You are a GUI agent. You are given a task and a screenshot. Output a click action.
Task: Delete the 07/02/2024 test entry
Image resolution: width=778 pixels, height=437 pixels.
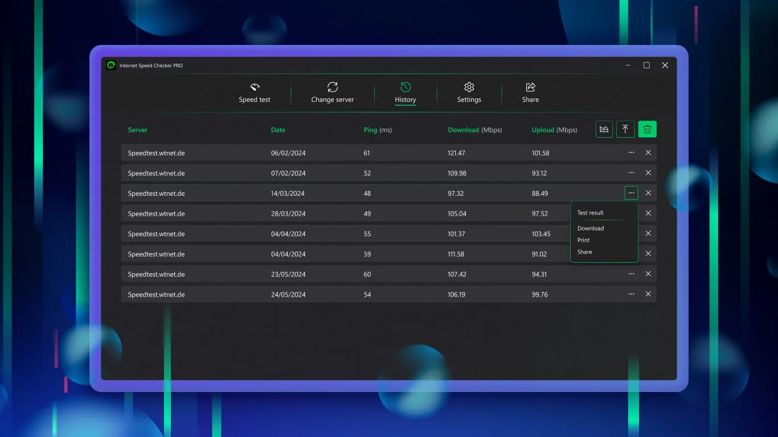click(648, 172)
